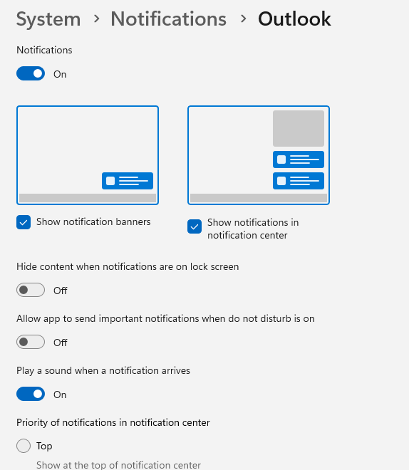Enable Hide content on lock screen toggle
The width and height of the screenshot is (409, 470).
coord(31,290)
